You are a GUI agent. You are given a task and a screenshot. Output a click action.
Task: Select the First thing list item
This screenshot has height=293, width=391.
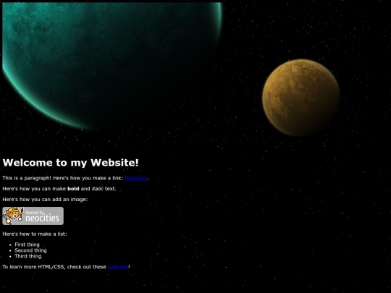(x=27, y=245)
